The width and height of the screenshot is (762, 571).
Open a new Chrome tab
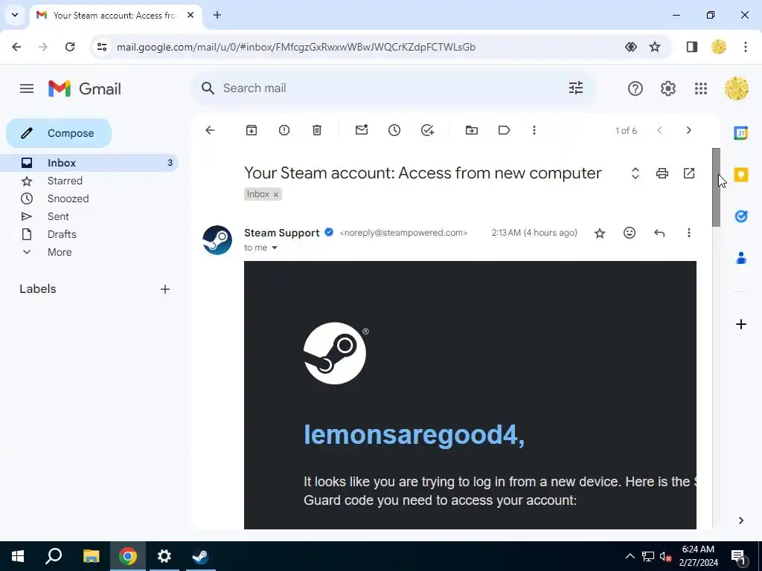coord(217,15)
